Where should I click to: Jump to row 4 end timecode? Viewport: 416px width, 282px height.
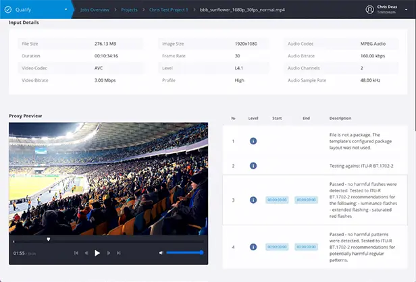pyautogui.click(x=306, y=247)
